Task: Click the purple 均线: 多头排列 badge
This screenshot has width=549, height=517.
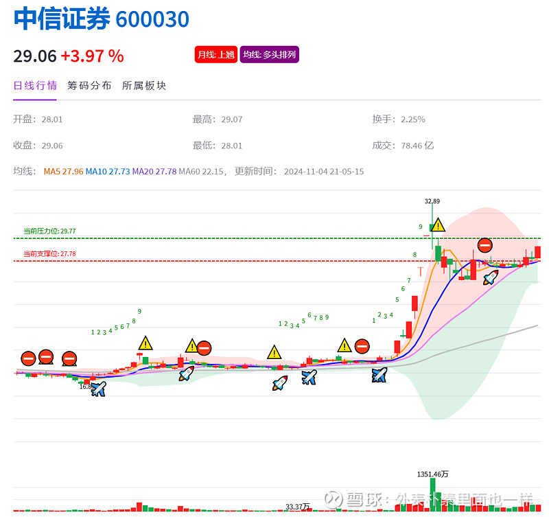Action: 269,55
